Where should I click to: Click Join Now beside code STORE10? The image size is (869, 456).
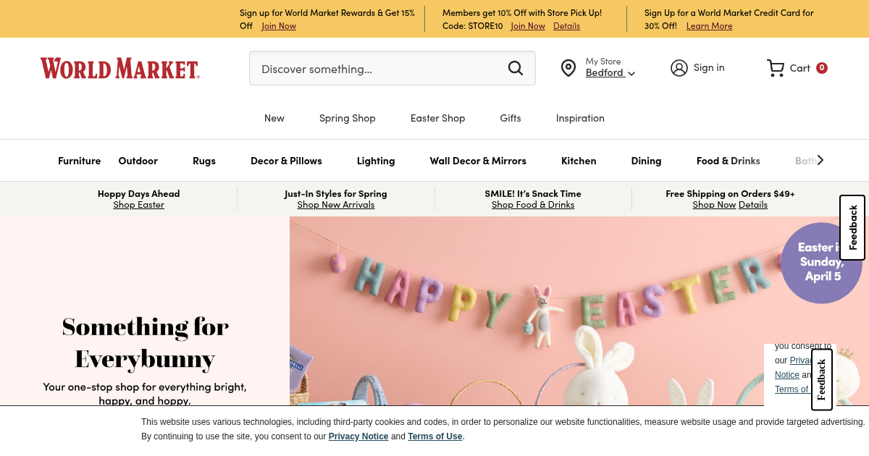(528, 26)
